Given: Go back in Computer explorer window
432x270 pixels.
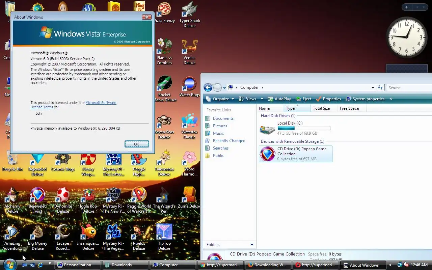Looking at the screenshot, I should pyautogui.click(x=208, y=88).
